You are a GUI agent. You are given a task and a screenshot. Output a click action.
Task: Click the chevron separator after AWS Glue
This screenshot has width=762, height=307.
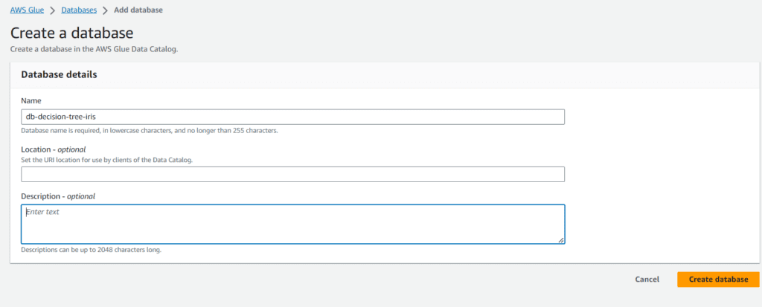pos(53,10)
